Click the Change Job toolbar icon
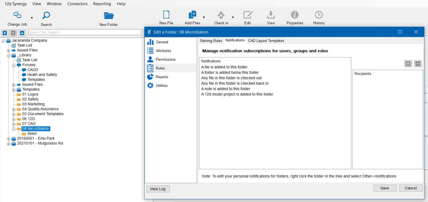Image resolution: width=428 pixels, height=202 pixels. [x=17, y=15]
